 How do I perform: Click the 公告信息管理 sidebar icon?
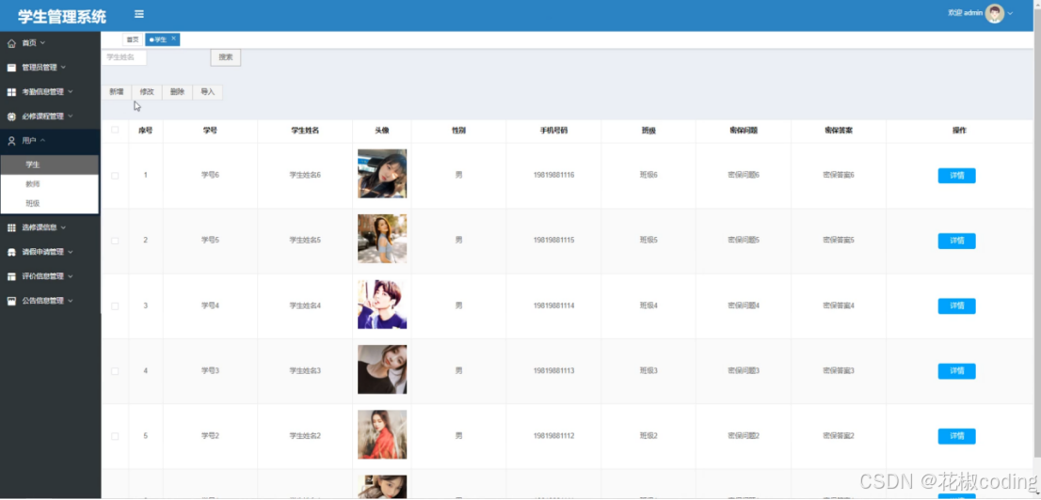point(11,301)
